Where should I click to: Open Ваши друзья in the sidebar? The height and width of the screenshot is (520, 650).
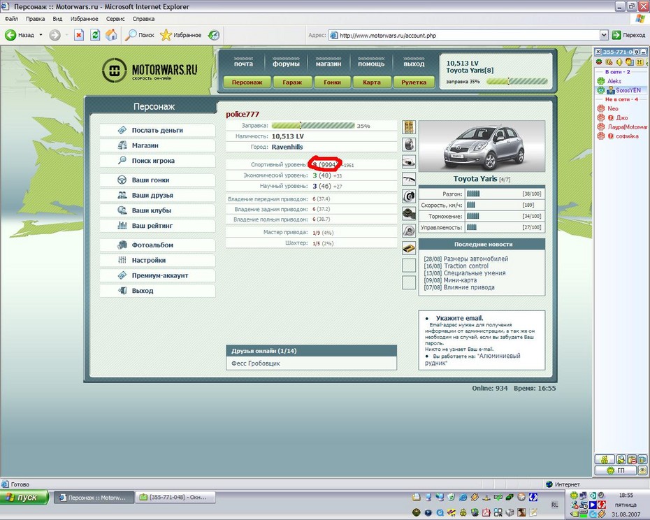pos(157,195)
